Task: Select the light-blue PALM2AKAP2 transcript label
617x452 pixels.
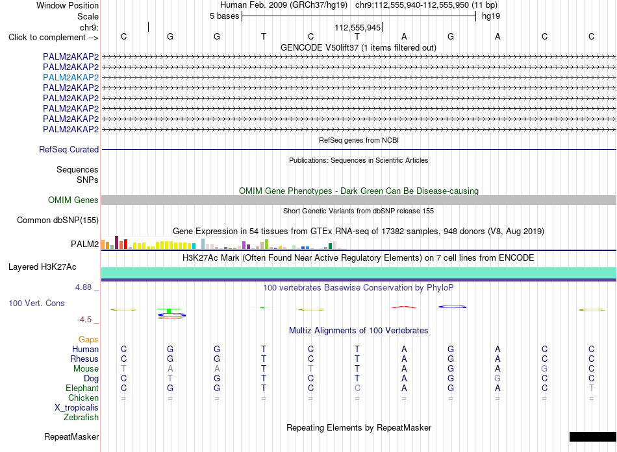Action: point(71,77)
